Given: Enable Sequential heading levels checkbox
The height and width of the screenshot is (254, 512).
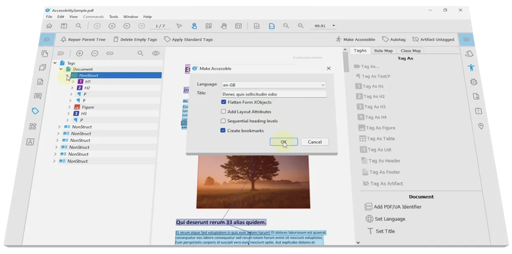Looking at the screenshot, I should (x=223, y=121).
